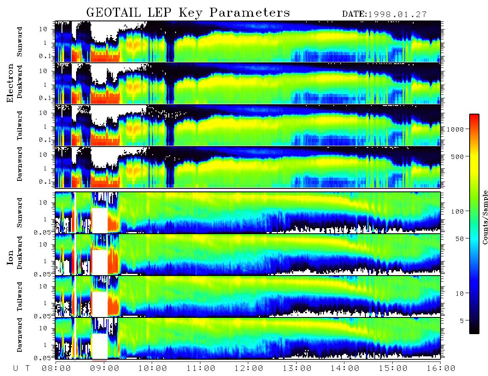Click inside the Ion Dawnward spectrogram panel
Viewport: 488px width, 376px height.
point(248,338)
